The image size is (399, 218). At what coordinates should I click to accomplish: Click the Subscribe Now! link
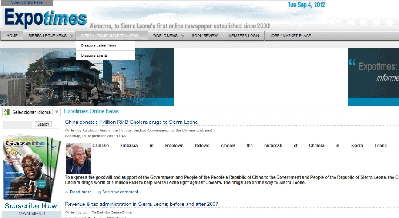pos(32,206)
